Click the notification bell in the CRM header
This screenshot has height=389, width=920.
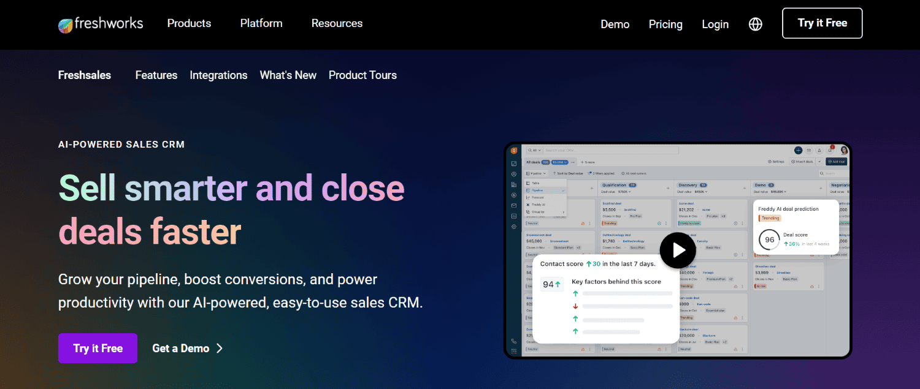830,150
